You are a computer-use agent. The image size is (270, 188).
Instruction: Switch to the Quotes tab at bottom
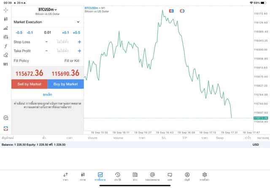pos(65,176)
